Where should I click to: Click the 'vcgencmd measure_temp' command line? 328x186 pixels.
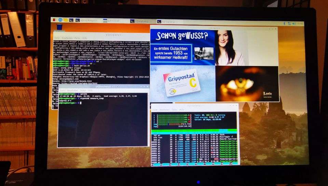pos(81,98)
